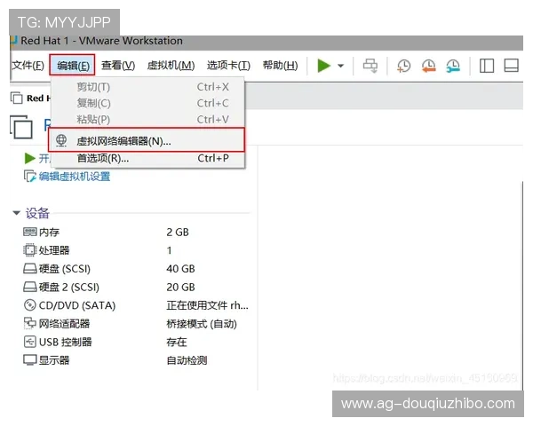
Task: Open the 文件(F) menu
Action: (28, 65)
